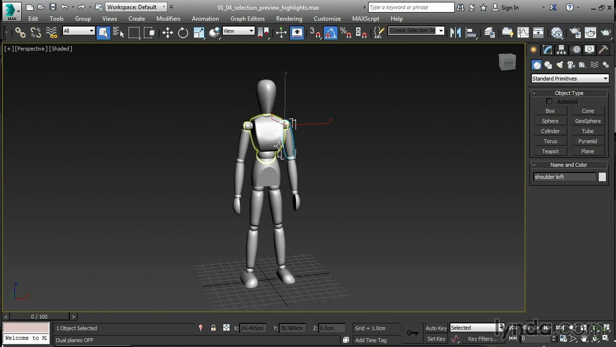Open the Modifiers menu
This screenshot has width=616, height=347.
click(168, 18)
